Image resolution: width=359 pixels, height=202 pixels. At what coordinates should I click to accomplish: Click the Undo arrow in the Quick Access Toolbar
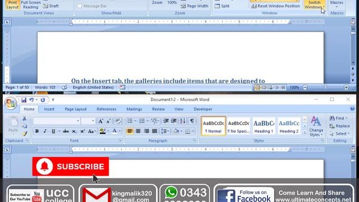(x=31, y=100)
